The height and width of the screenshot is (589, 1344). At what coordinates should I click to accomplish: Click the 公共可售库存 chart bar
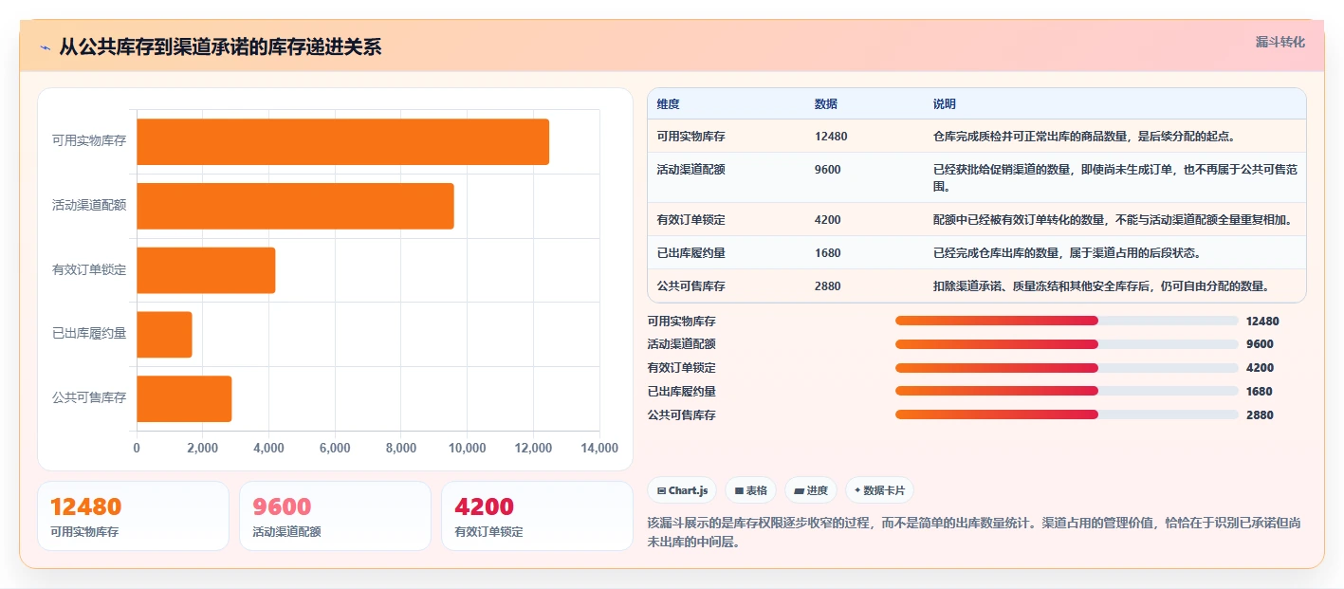point(184,398)
